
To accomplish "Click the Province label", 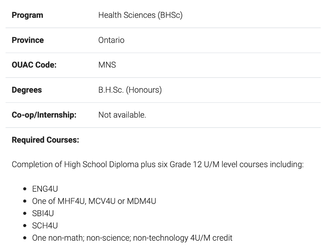I will pyautogui.click(x=28, y=40).
